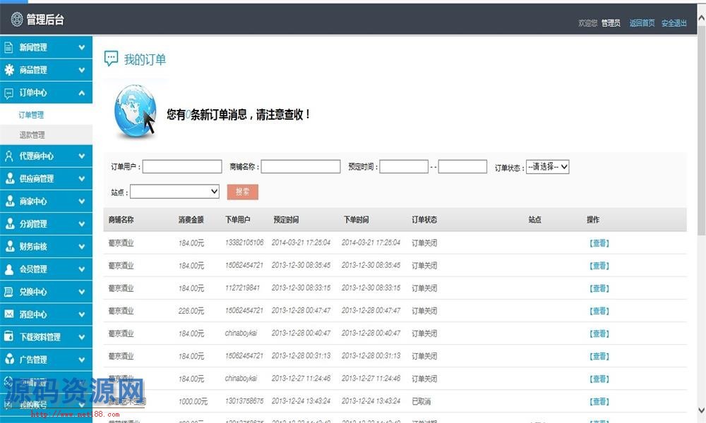
Task: View order from 2013-12-28 00:40:47
Action: 599,333
